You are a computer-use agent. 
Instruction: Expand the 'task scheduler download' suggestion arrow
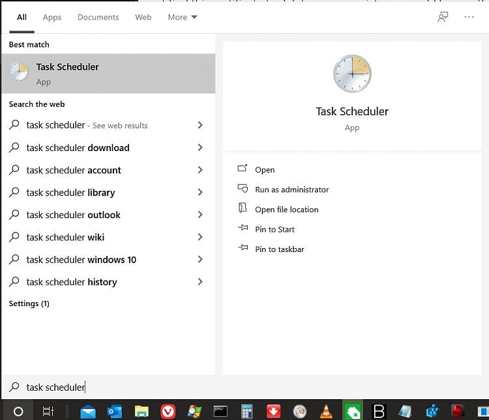click(x=200, y=148)
